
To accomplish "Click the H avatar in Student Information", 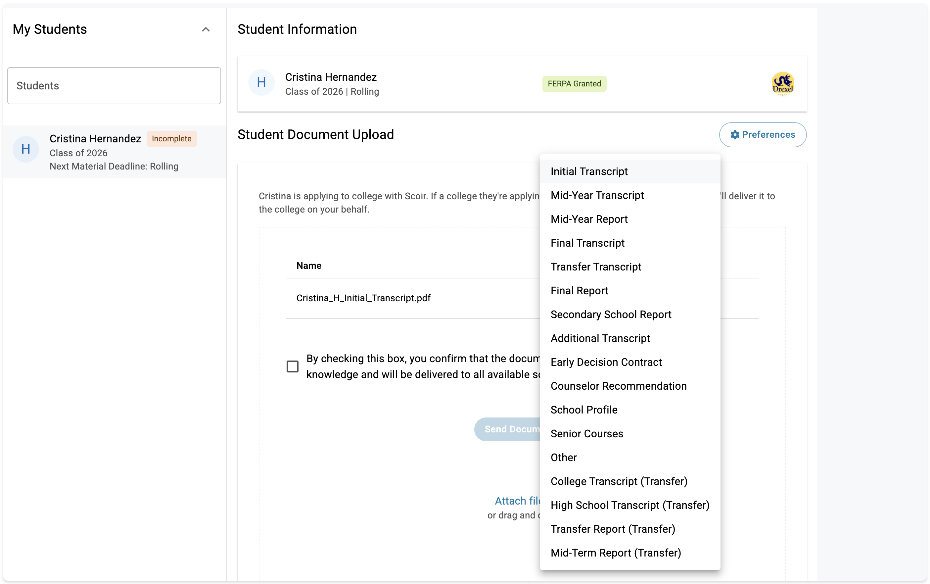I will pyautogui.click(x=261, y=83).
